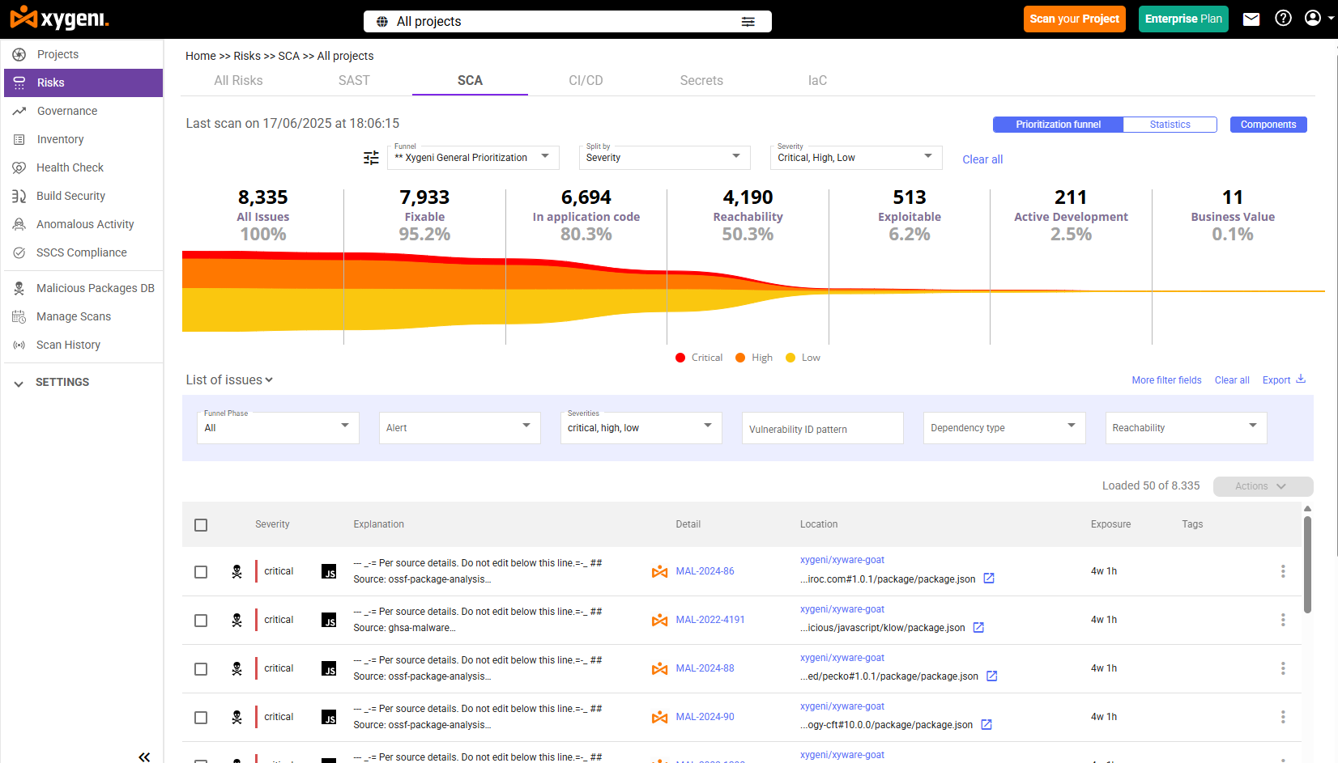Switch to the CI/CD tab

586,80
